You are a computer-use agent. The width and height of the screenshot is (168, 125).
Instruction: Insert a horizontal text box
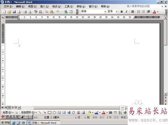click(x=59, y=112)
